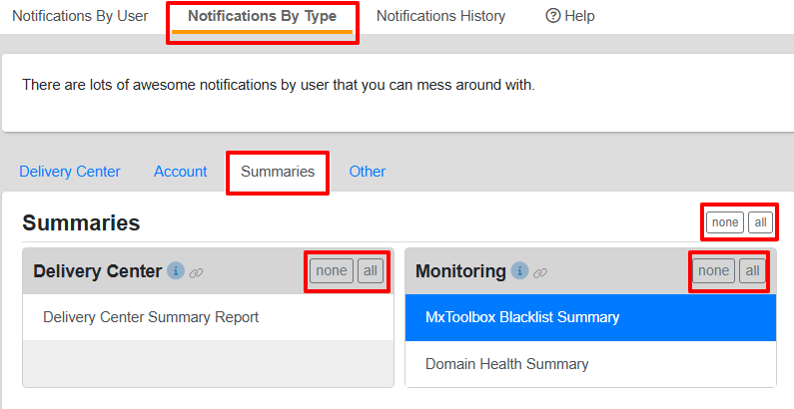Viewport: 794px width, 409px height.
Task: Click the info icon beside Delivery Center heading
Action: point(176,271)
